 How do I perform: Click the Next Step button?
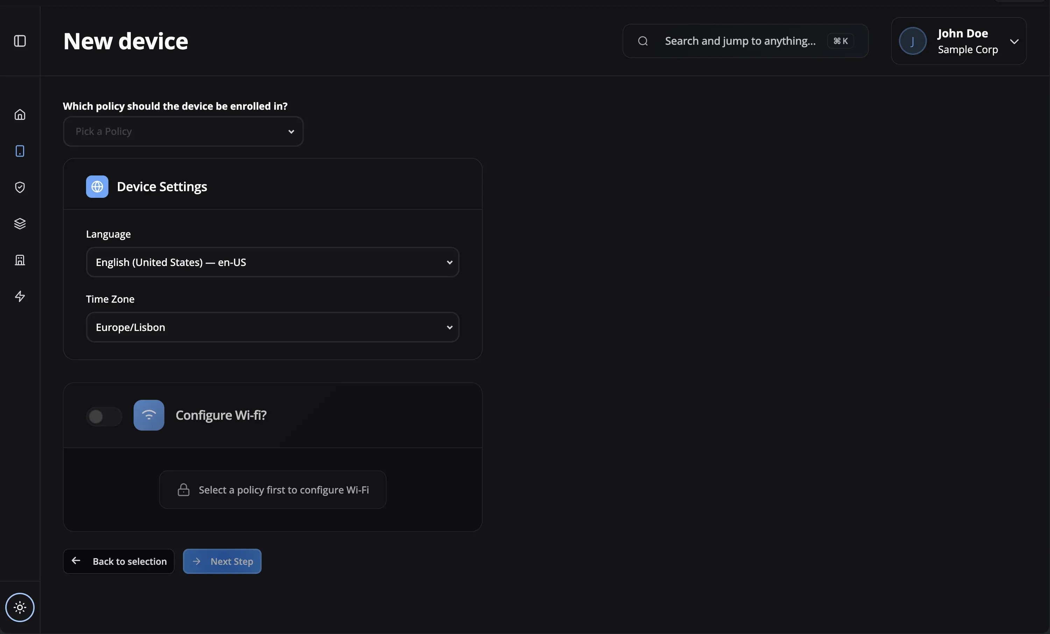pos(222,561)
